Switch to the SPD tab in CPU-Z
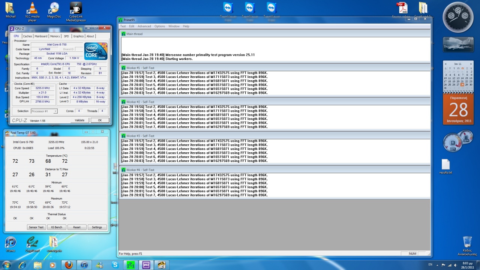This screenshot has width=480, height=270. pyautogui.click(x=66, y=36)
